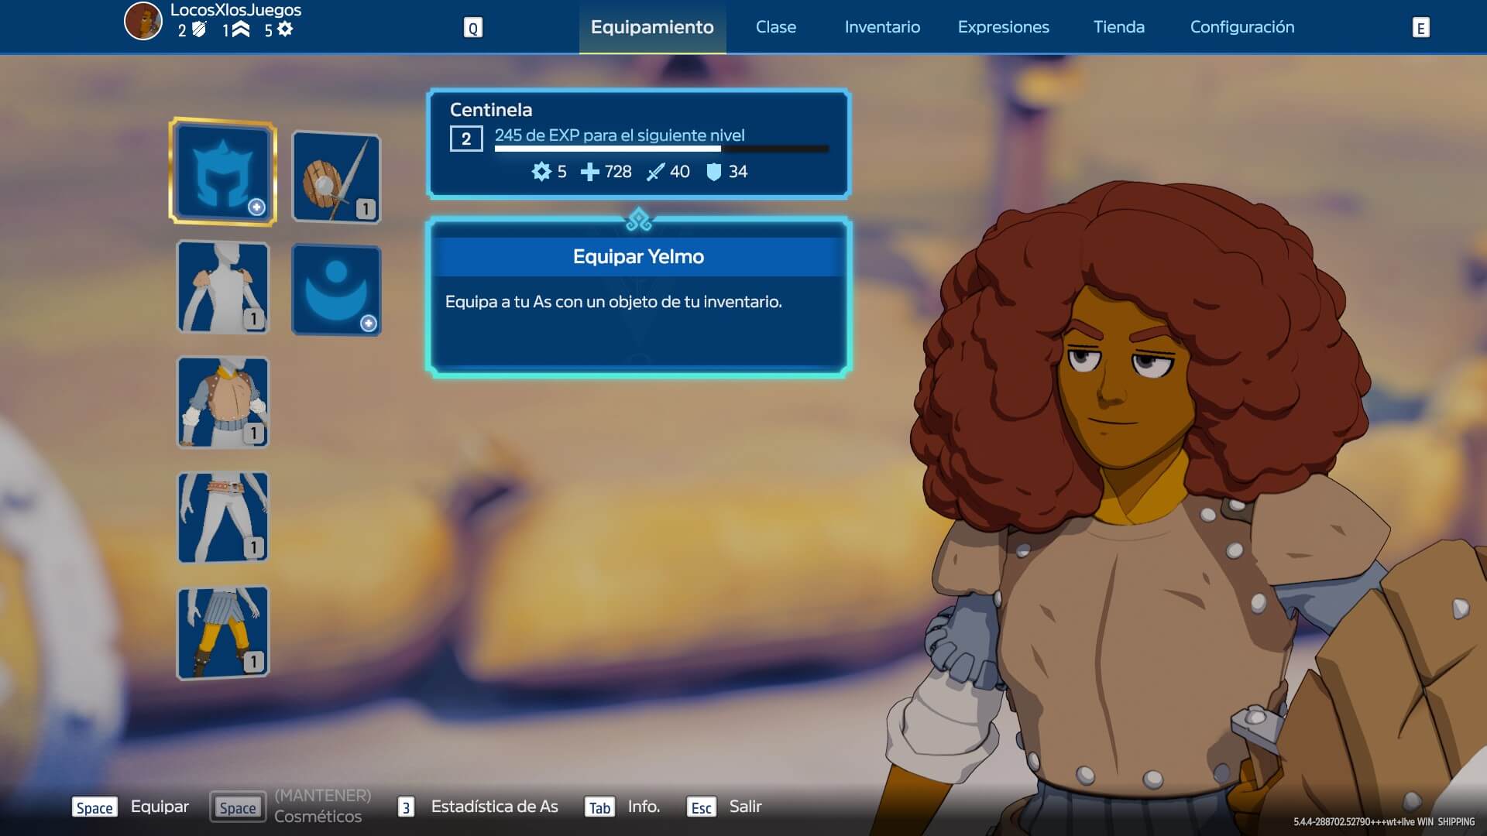
Task: Select the belt and pants equipment slot
Action: pyautogui.click(x=223, y=517)
